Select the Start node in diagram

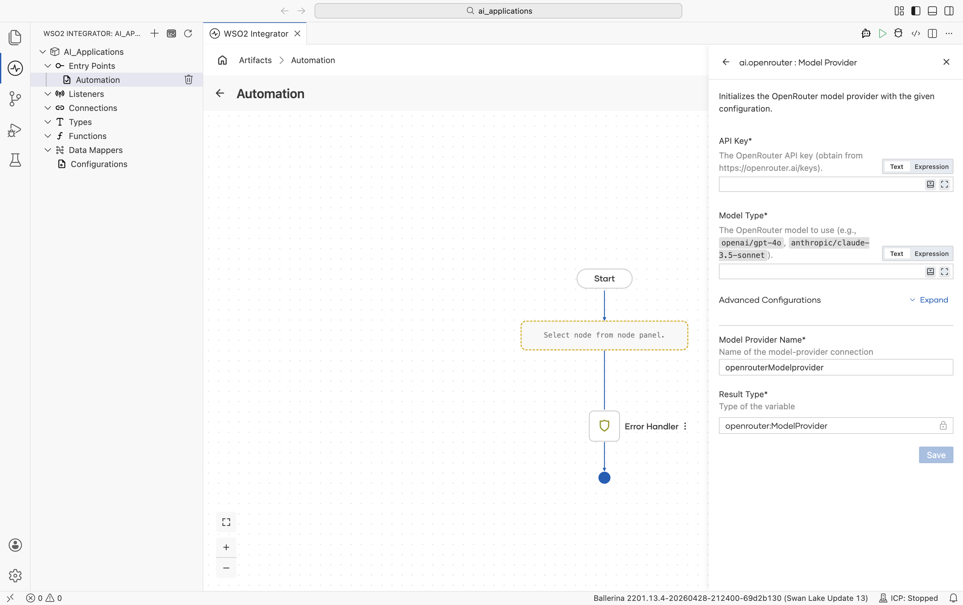[604, 279]
